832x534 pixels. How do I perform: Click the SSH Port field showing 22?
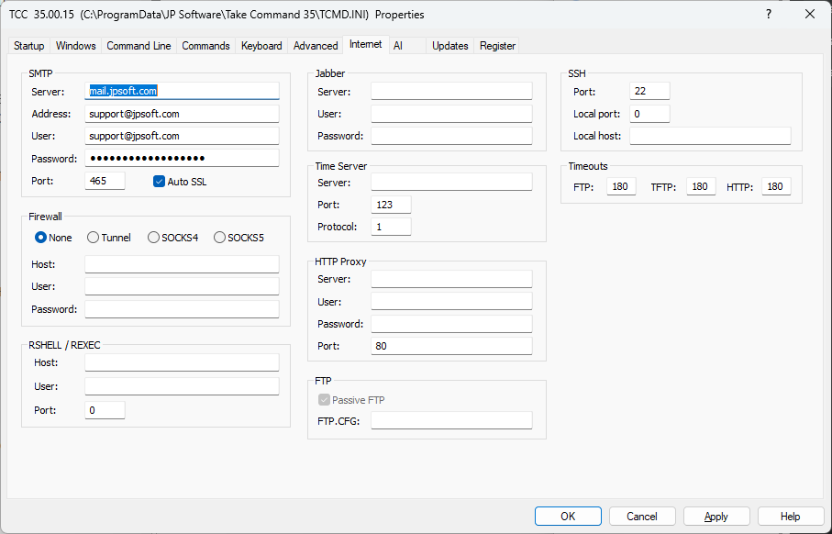650,91
